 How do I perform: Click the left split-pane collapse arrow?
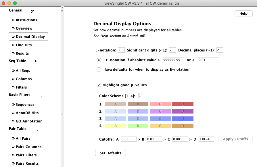[62, 11]
